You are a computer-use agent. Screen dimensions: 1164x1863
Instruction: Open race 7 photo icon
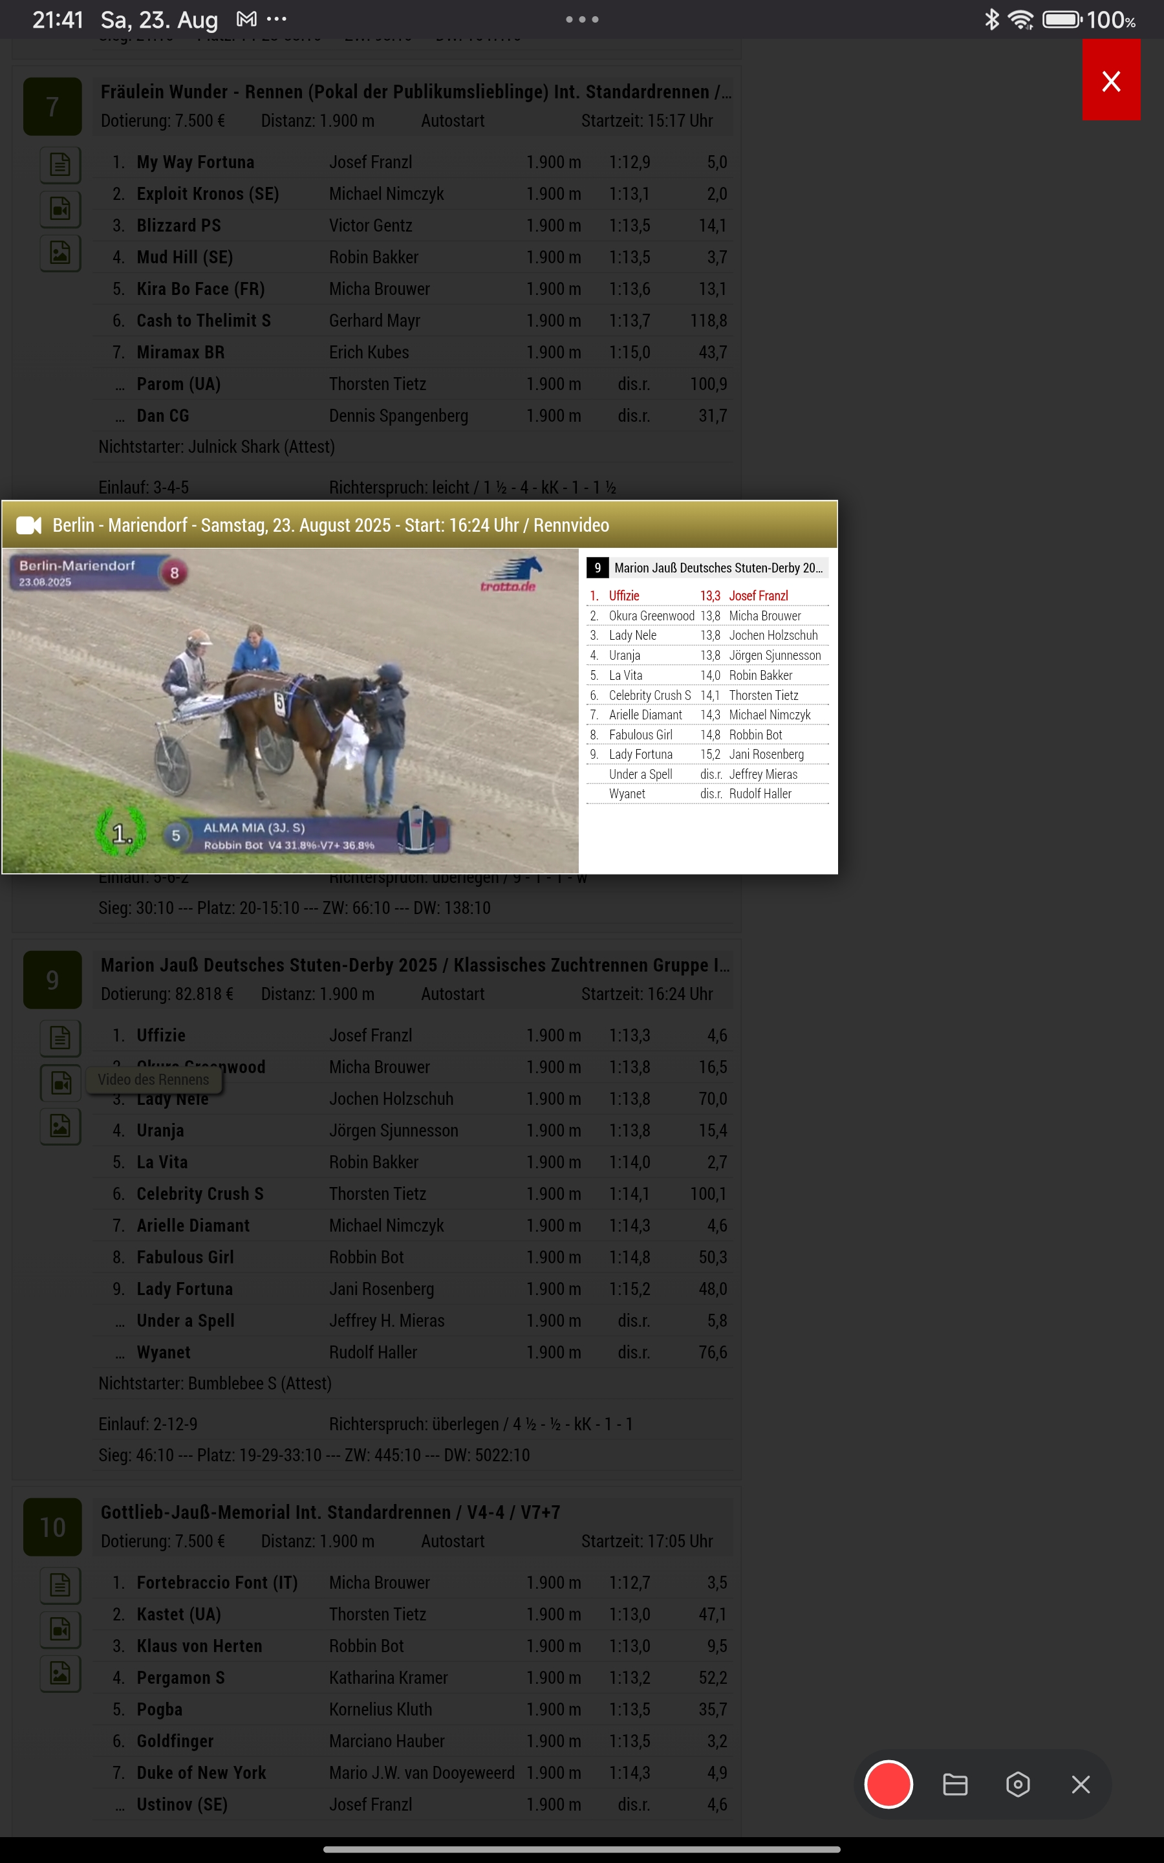(60, 254)
